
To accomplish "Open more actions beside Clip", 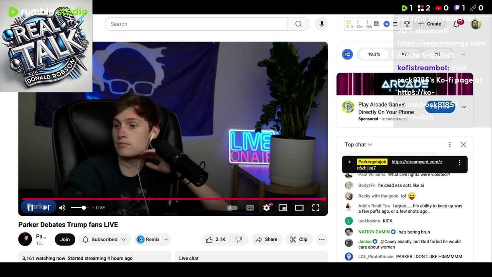I will (322, 239).
